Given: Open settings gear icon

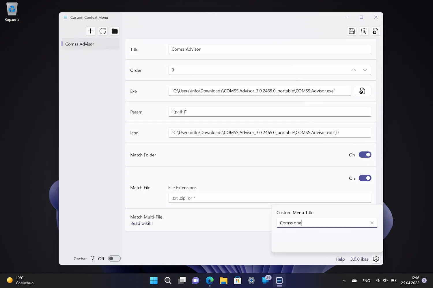Looking at the screenshot, I should tap(376, 259).
